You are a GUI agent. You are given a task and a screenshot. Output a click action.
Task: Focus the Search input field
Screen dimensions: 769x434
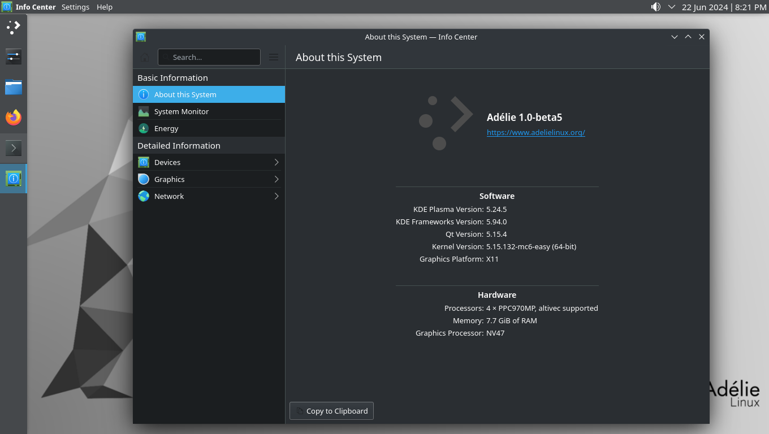tap(209, 57)
